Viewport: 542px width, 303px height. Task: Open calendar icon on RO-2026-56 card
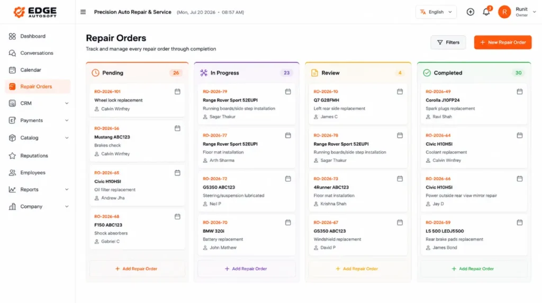tap(177, 128)
